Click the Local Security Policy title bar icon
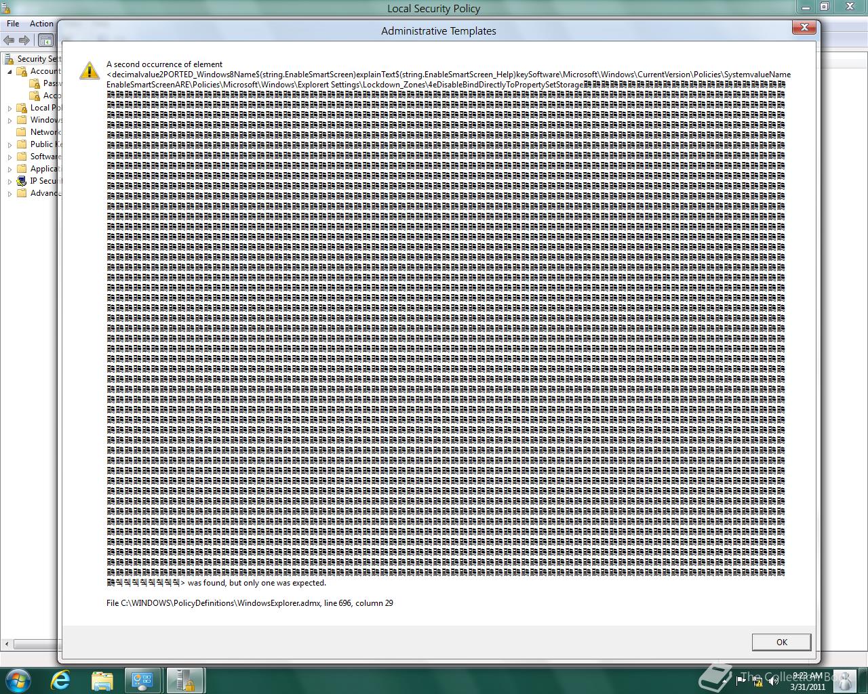The height and width of the screenshot is (694, 868). (6, 8)
